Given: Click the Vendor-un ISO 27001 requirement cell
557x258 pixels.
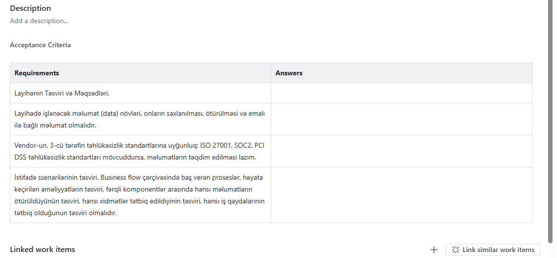Looking at the screenshot, I should tap(141, 151).
